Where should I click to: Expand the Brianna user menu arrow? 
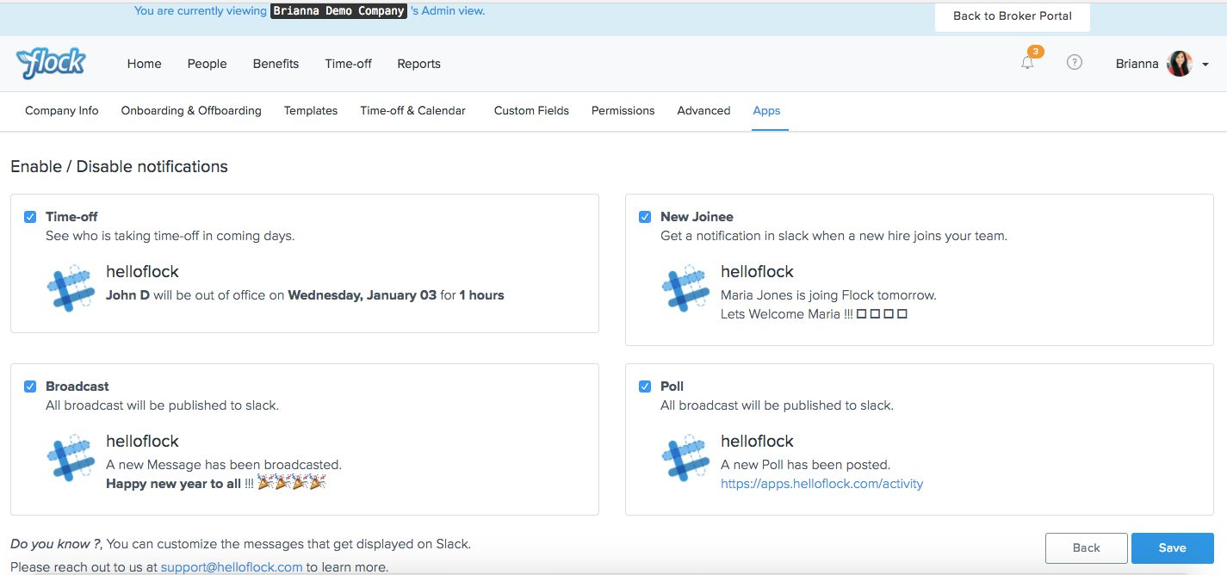click(1205, 65)
